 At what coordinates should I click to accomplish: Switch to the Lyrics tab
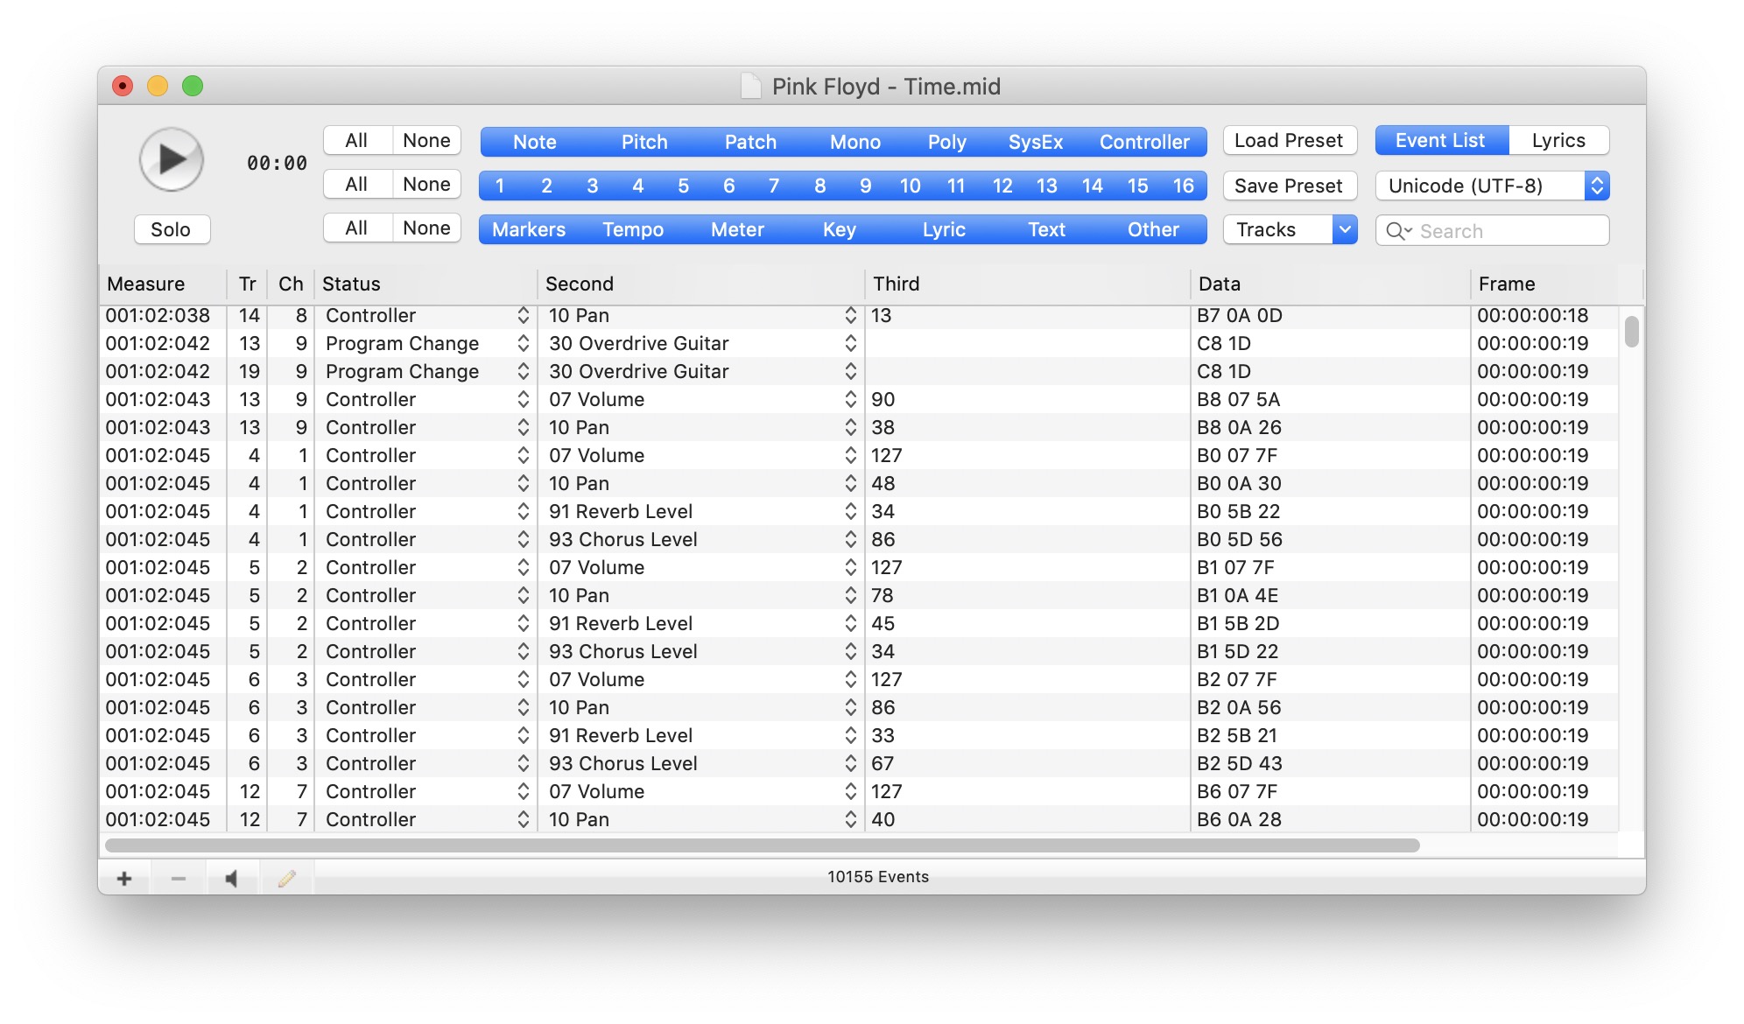[x=1558, y=140]
